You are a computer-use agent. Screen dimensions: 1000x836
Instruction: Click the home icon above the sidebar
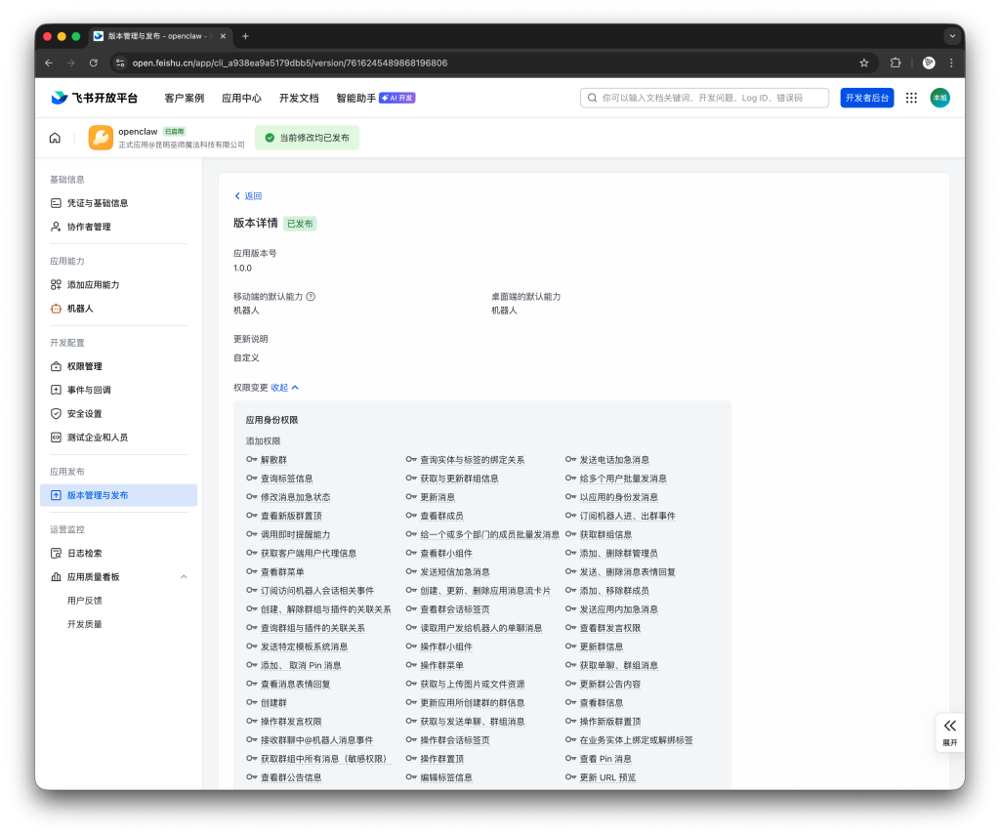pos(56,137)
